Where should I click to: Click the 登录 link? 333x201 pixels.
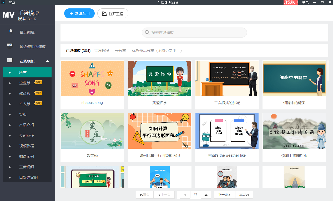click(x=305, y=2)
